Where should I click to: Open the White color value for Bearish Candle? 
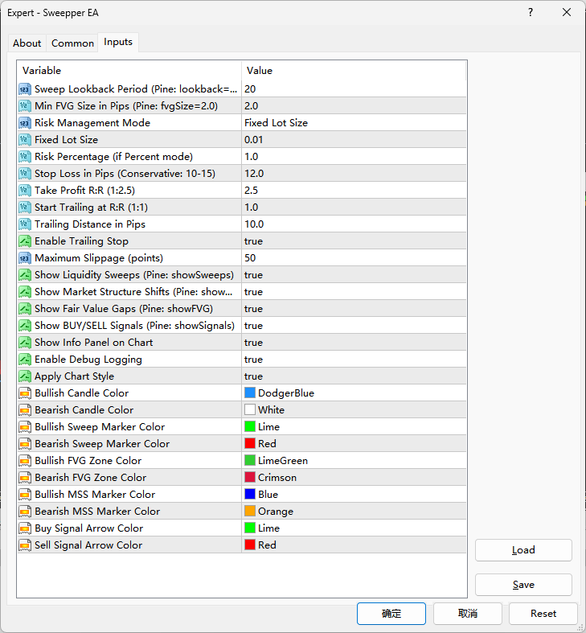tap(354, 410)
